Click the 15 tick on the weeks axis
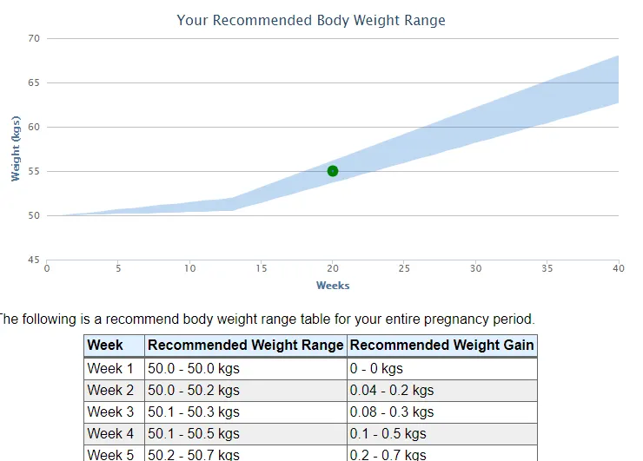Viewport: 643px width, 461px height. tap(262, 269)
